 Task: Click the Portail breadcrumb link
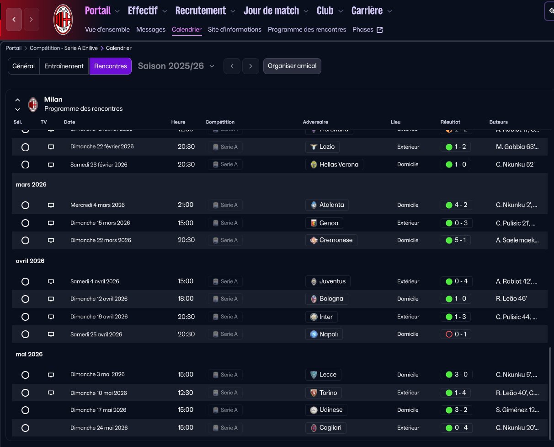pyautogui.click(x=13, y=48)
